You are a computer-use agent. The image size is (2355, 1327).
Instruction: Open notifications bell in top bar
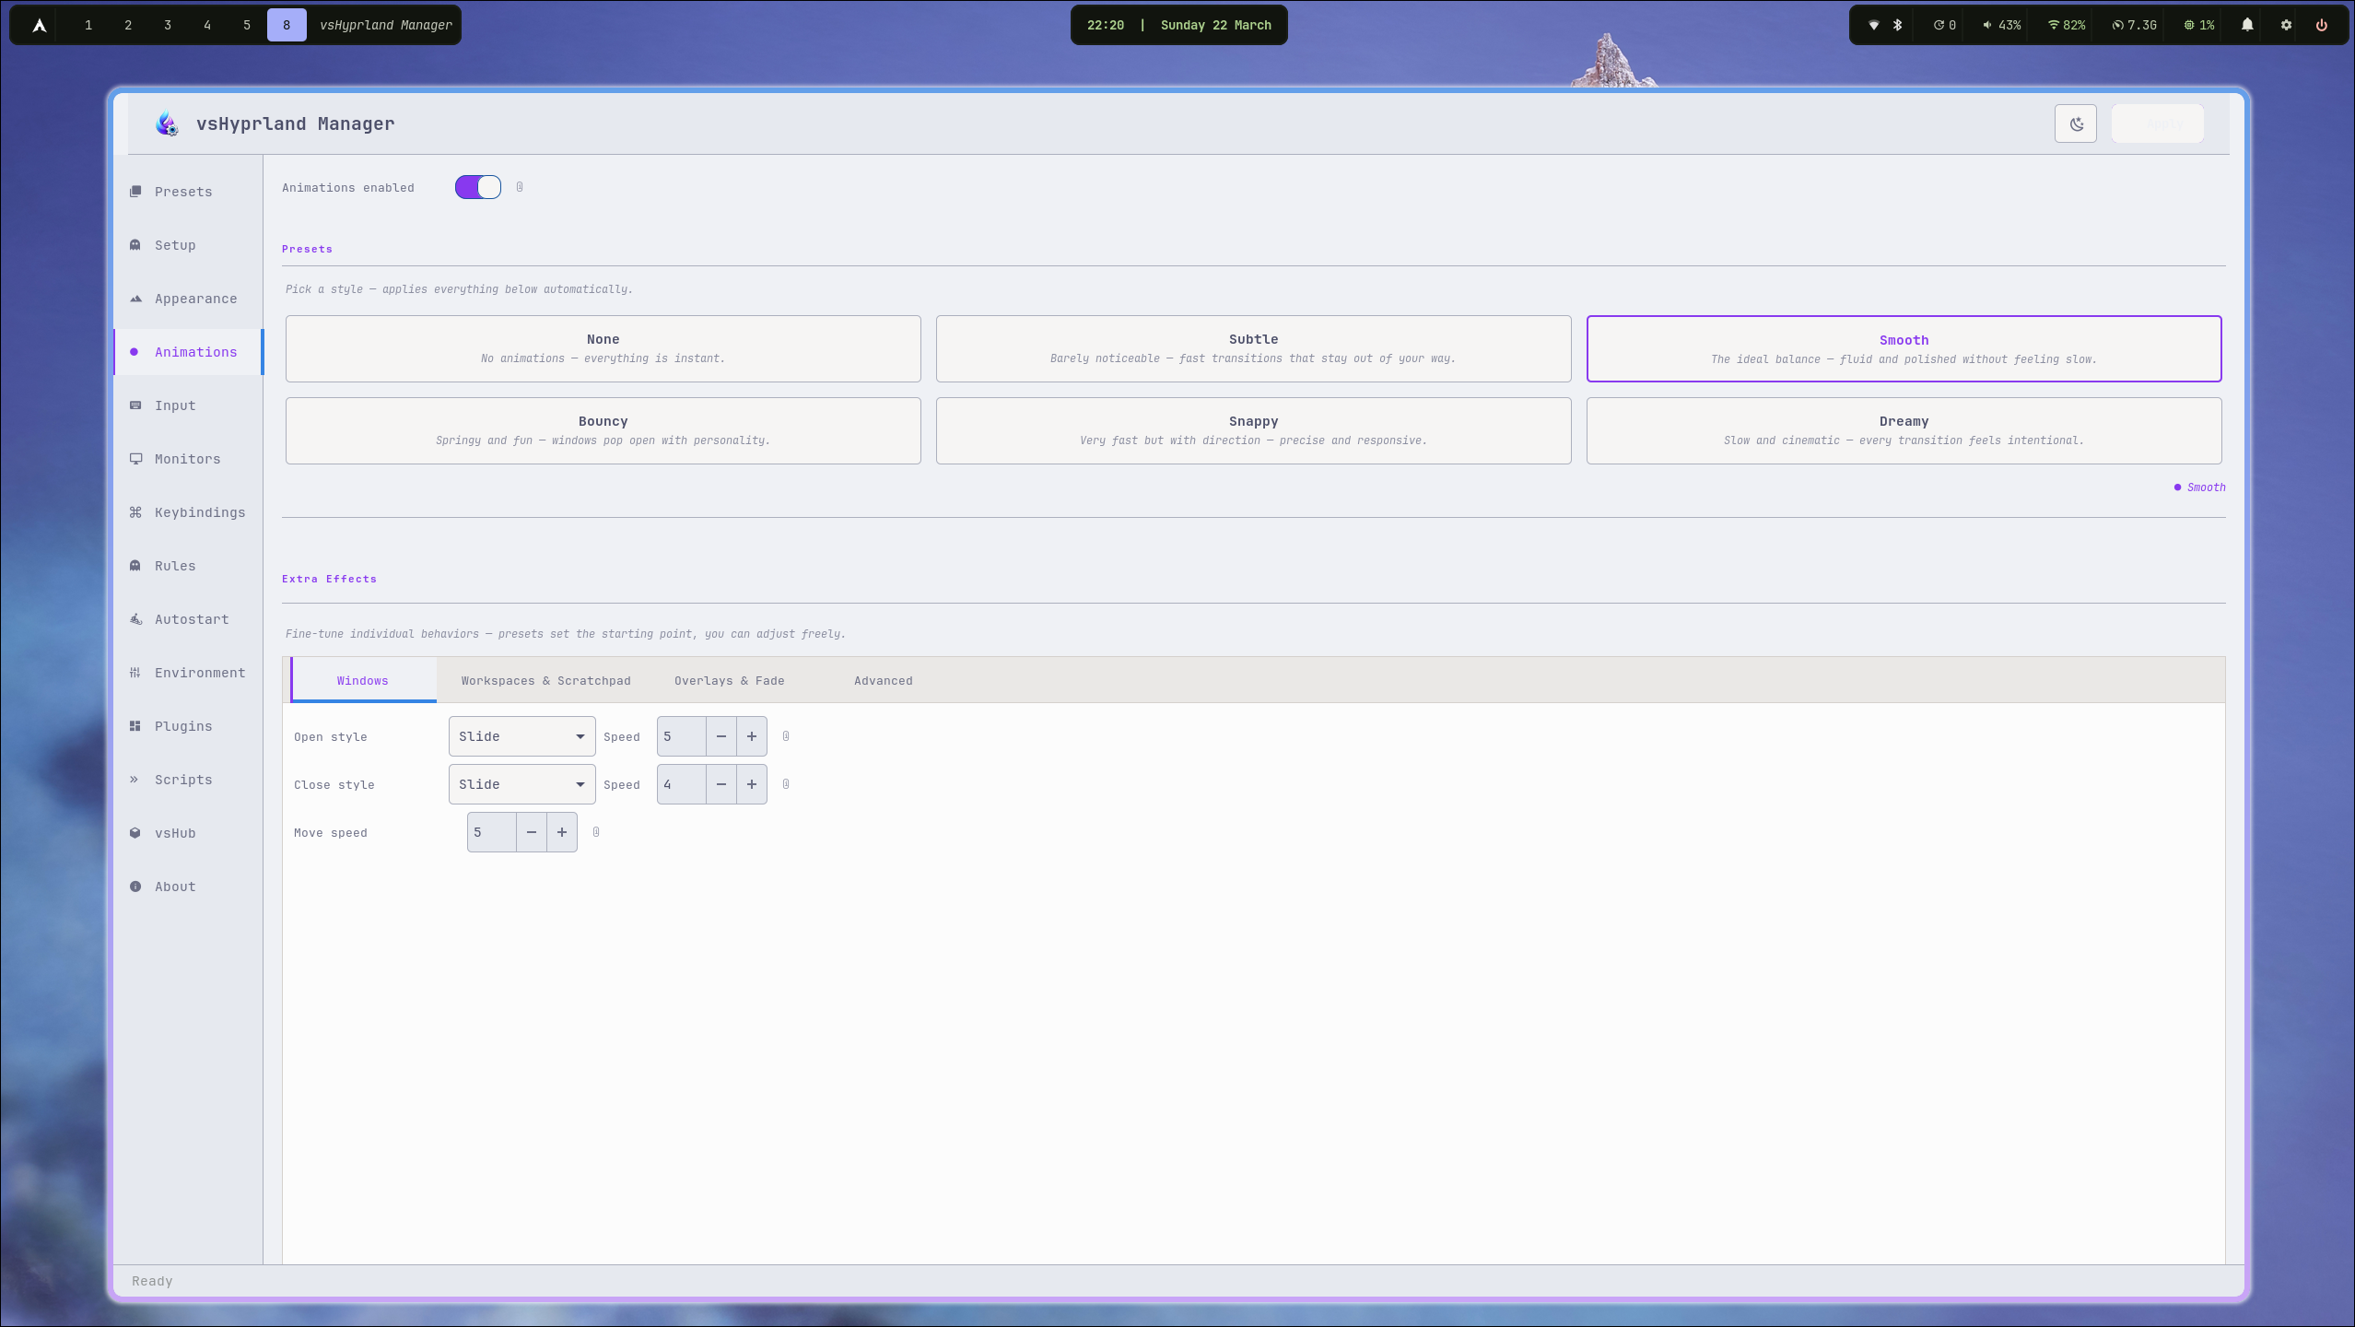click(2247, 25)
